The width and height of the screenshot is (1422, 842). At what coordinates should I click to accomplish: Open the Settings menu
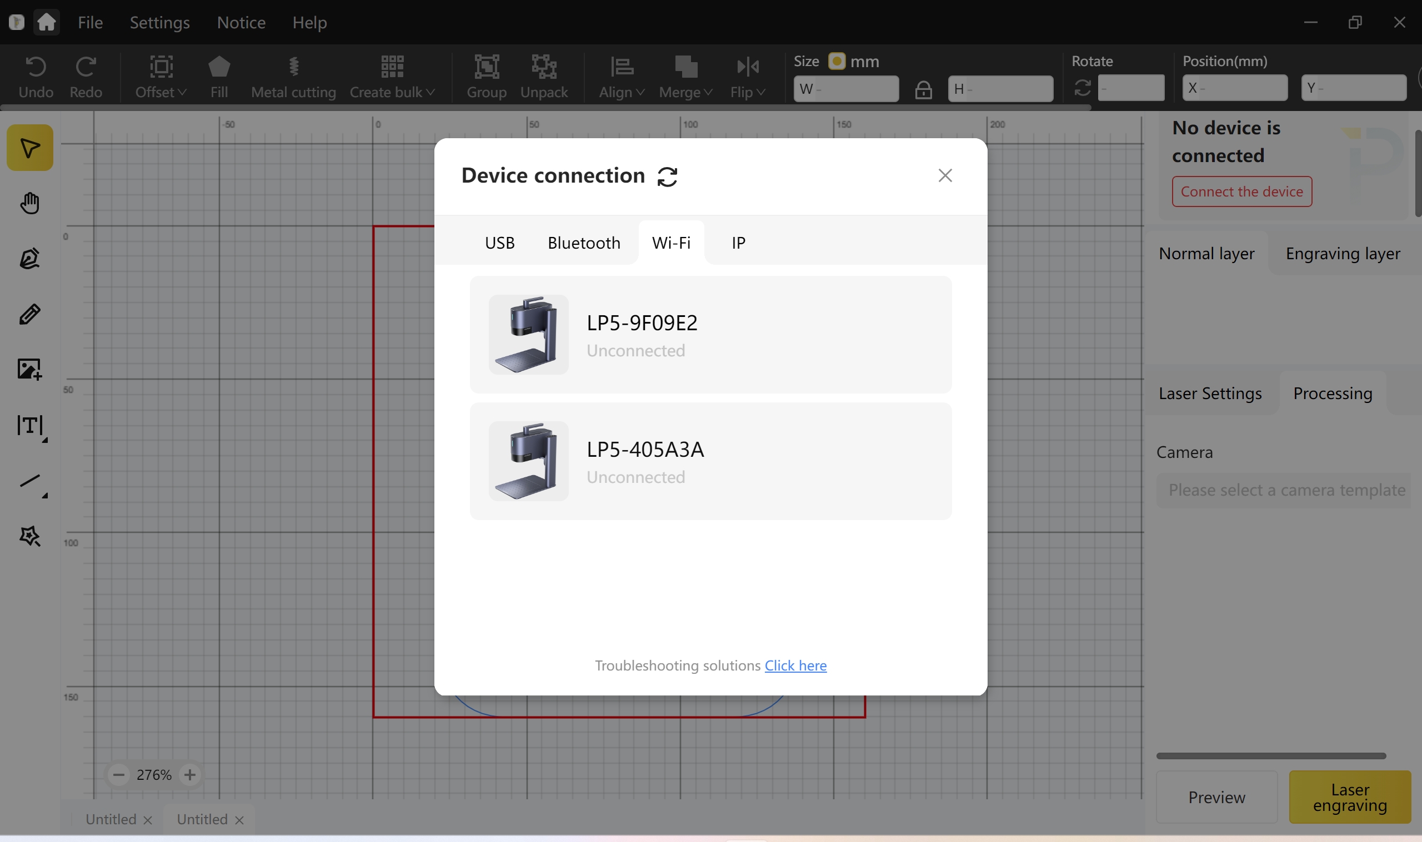point(159,23)
